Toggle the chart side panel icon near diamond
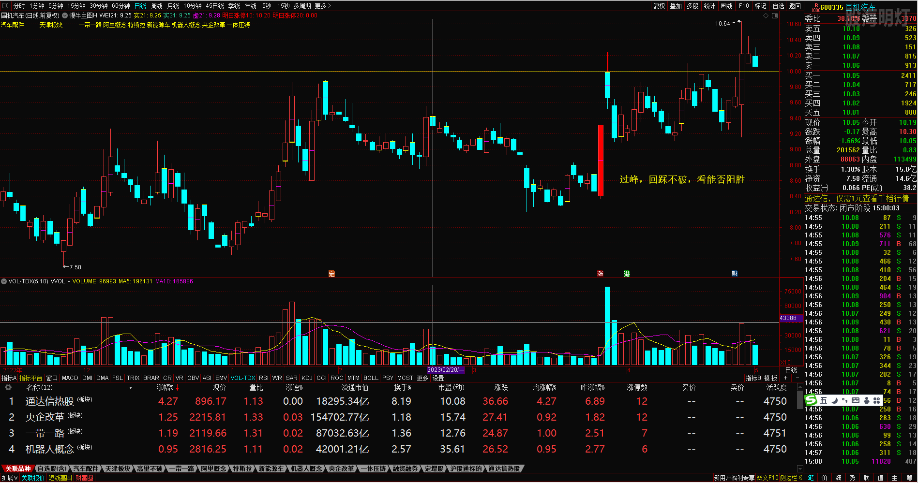The width and height of the screenshot is (918, 483). click(775, 15)
